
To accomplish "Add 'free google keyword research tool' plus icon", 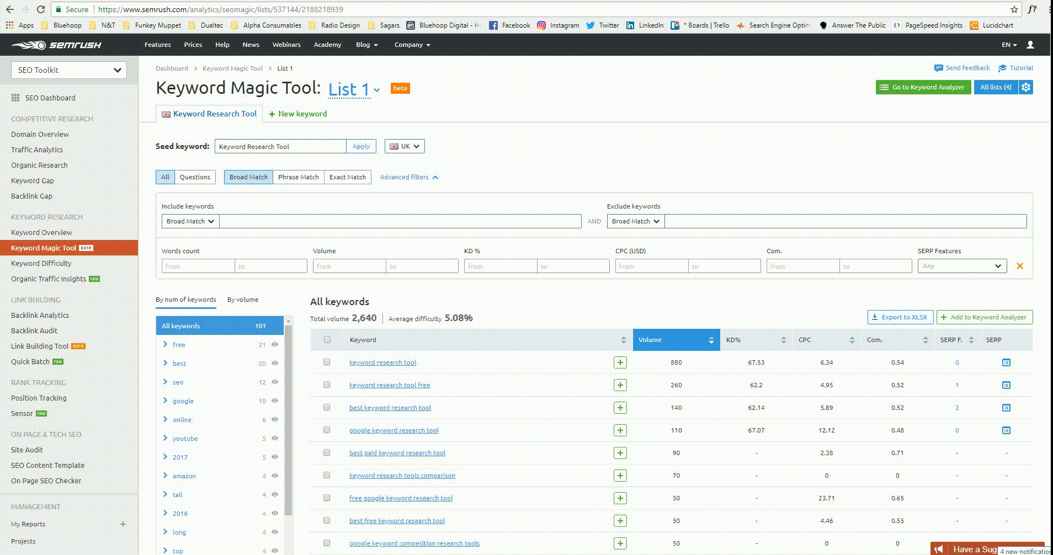I will pos(620,498).
